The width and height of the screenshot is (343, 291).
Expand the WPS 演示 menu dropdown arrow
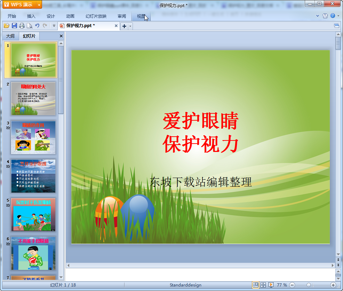(39, 5)
